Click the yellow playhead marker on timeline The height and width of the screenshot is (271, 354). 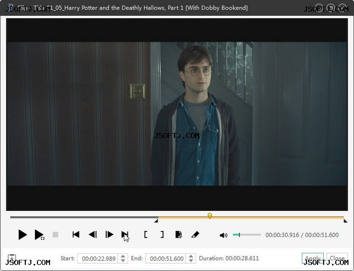210,216
